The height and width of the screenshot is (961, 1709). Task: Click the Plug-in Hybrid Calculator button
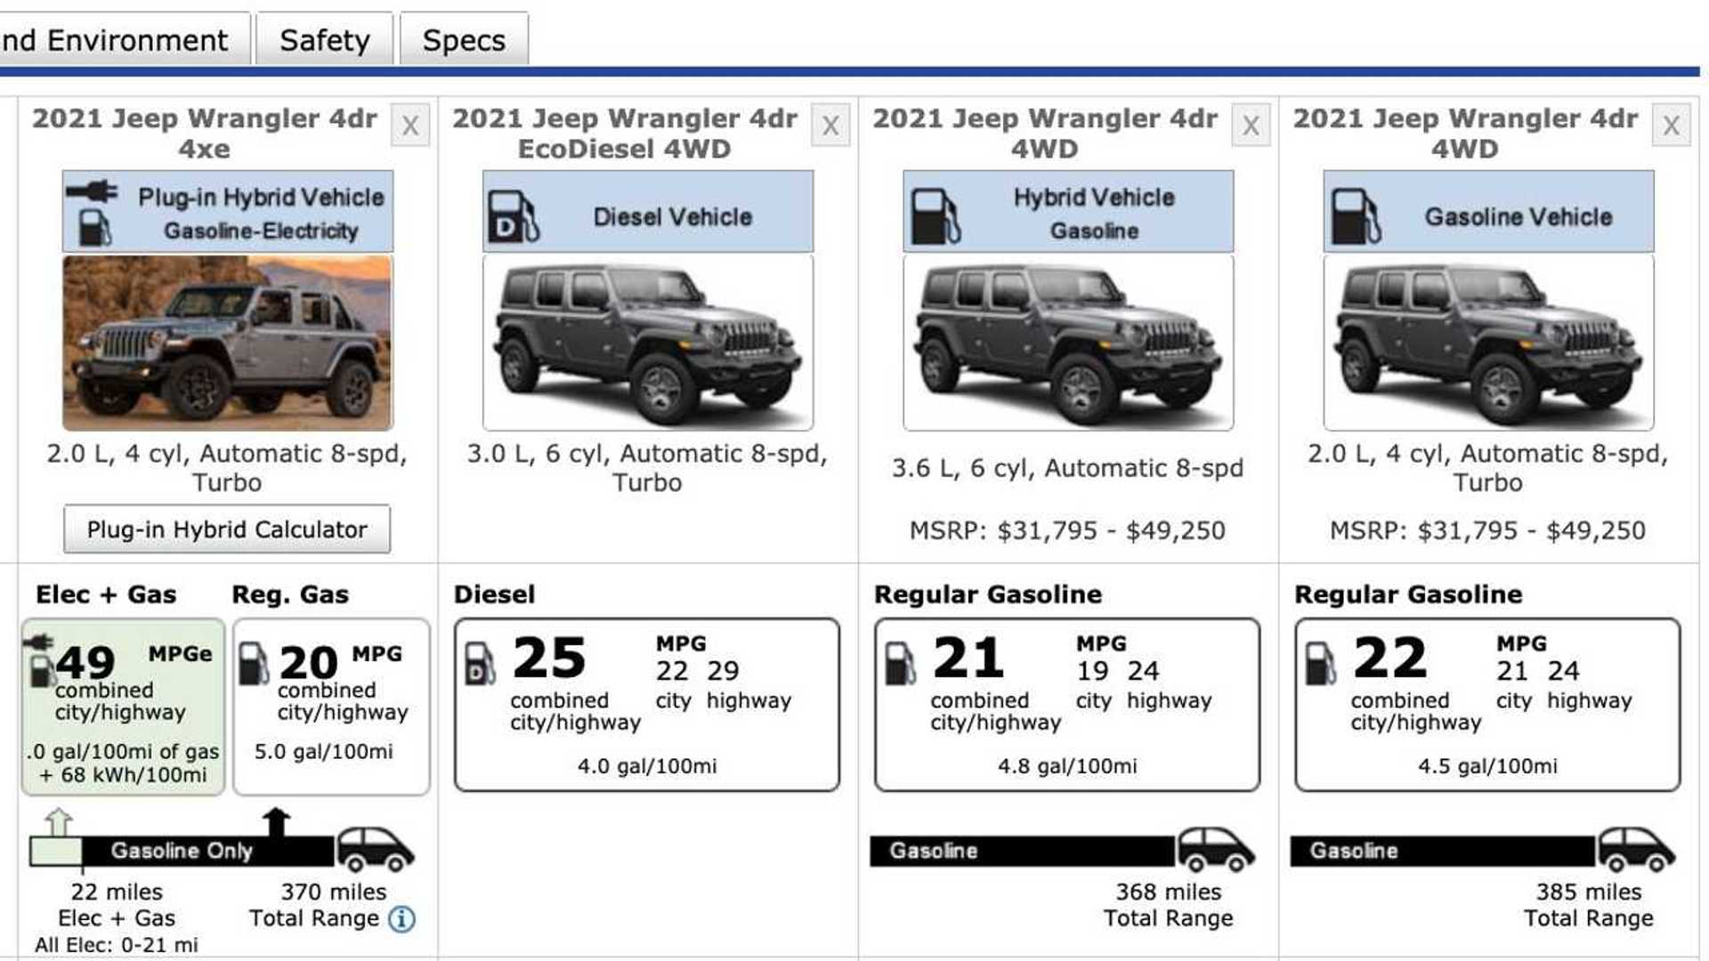tap(227, 529)
